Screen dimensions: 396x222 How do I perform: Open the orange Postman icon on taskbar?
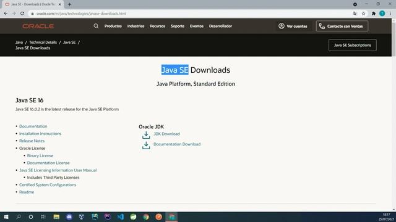pos(158,216)
